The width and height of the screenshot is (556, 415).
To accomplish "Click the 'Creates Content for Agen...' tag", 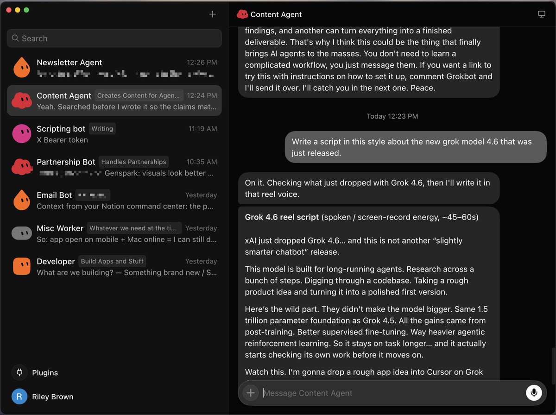I will [139, 95].
